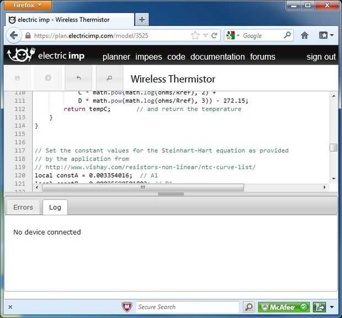Click line number 120 in the gutter

tap(20, 175)
